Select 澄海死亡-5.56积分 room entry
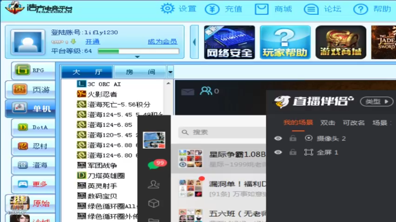The height and width of the screenshot is (222, 396). tap(119, 105)
